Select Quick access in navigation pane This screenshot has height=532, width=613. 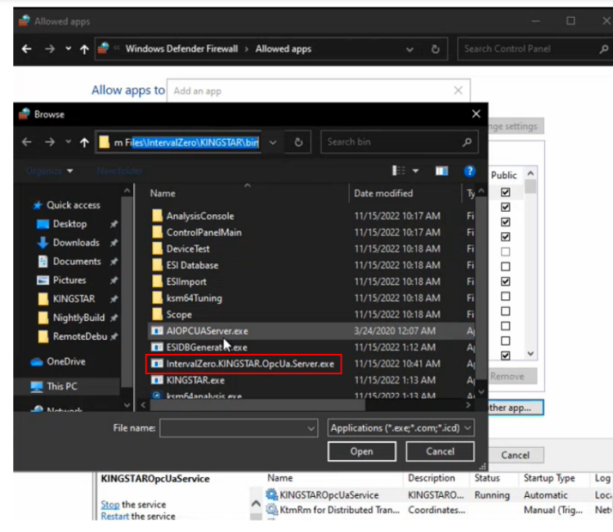(x=73, y=205)
